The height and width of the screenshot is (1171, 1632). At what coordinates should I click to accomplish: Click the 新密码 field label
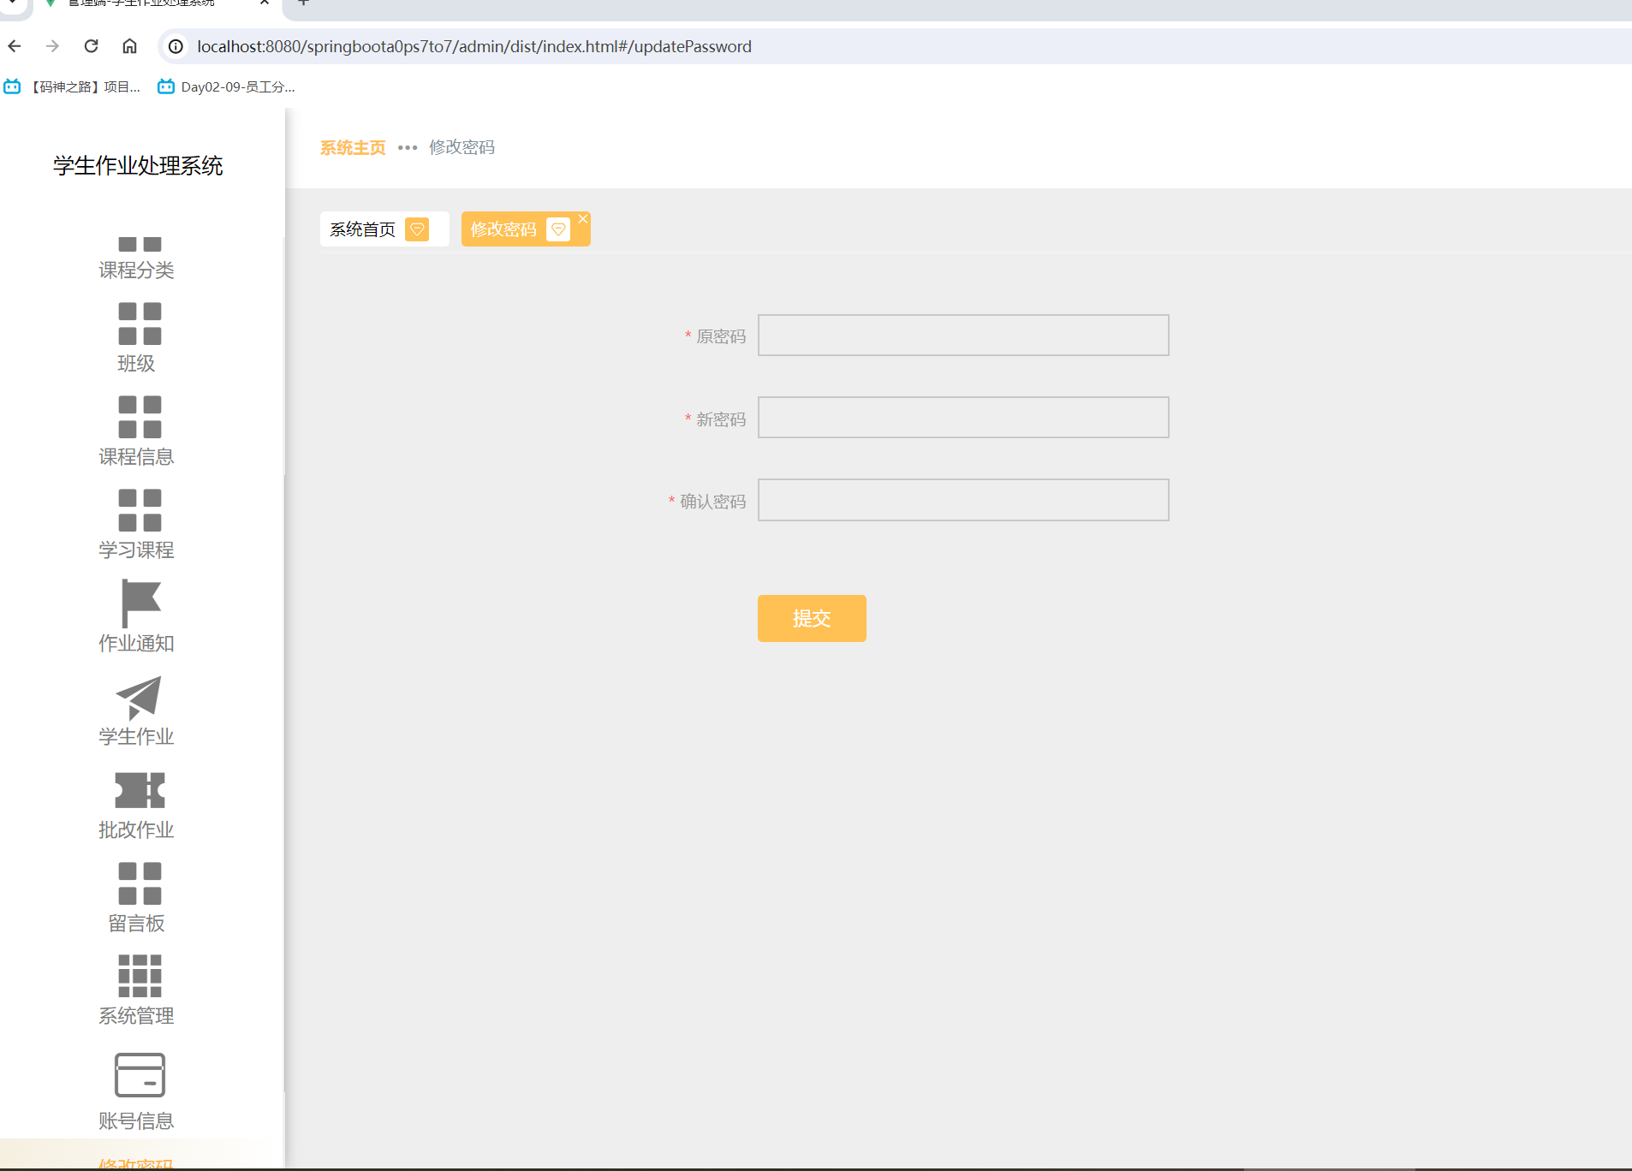(x=721, y=419)
